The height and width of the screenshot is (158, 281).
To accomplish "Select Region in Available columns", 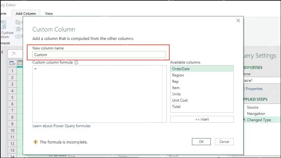I will [x=202, y=75].
